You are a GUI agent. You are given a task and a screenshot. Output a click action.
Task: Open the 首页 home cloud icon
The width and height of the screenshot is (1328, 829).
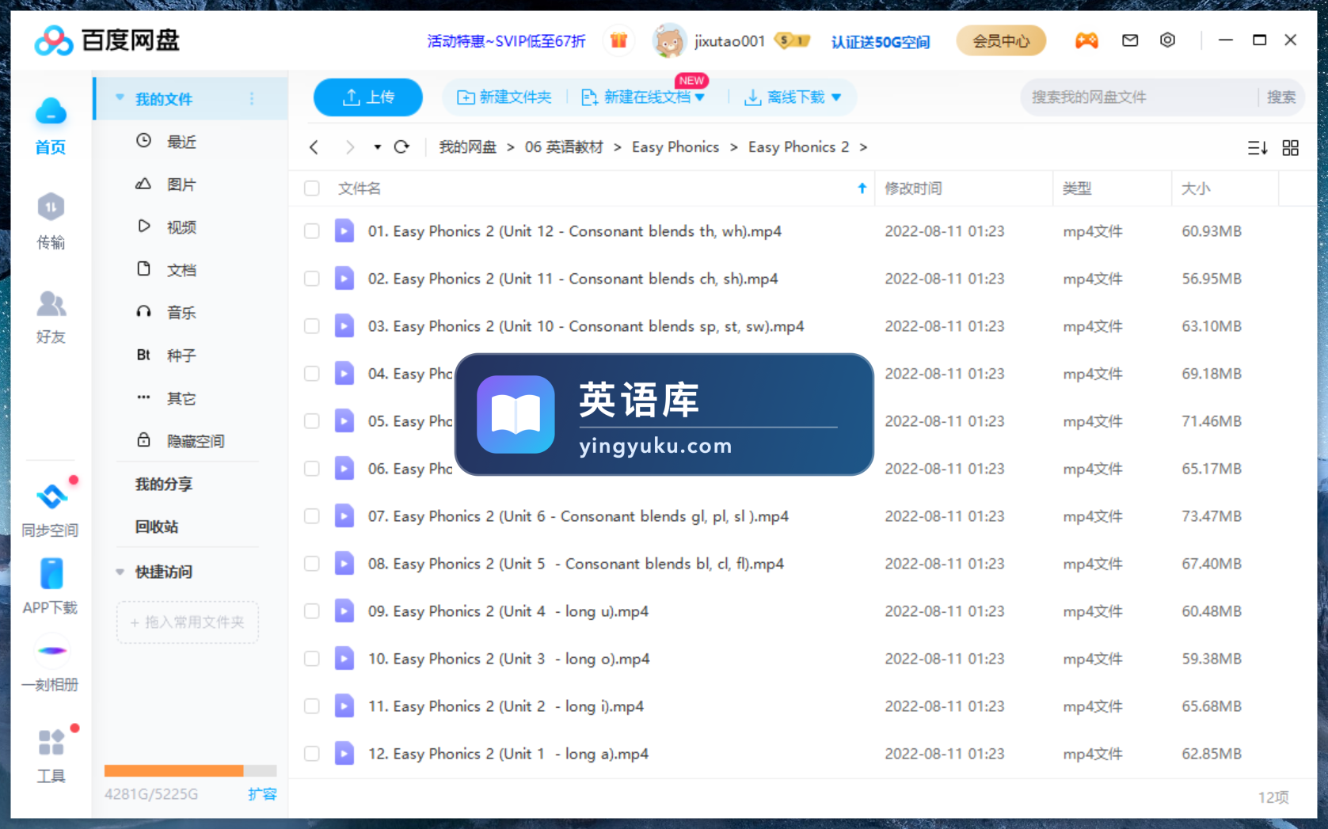pyautogui.click(x=51, y=112)
